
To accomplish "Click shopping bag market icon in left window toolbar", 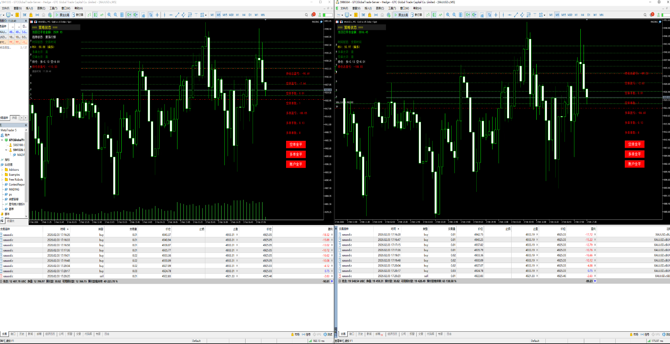I will click(31, 15).
